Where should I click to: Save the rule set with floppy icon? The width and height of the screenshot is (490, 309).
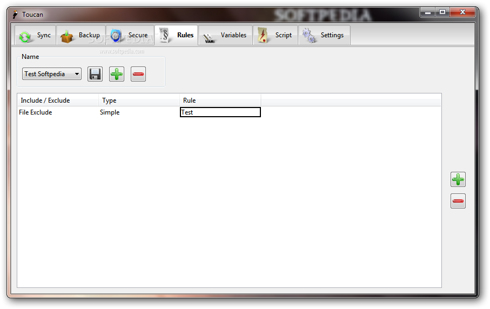coord(95,74)
